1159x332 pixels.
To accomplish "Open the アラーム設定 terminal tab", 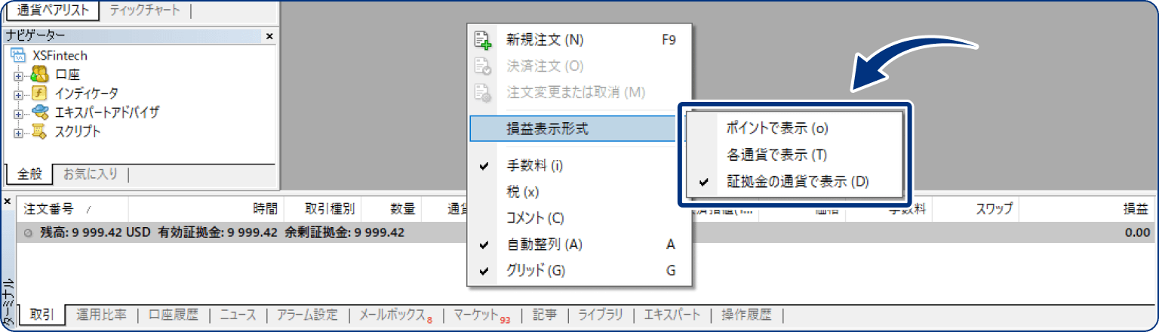I will coord(306,315).
